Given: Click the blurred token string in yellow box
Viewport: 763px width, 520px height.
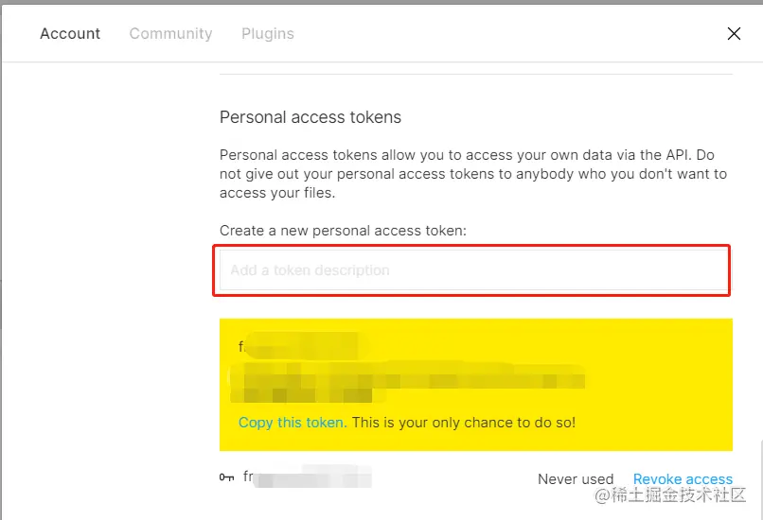Looking at the screenshot, I should [407, 383].
